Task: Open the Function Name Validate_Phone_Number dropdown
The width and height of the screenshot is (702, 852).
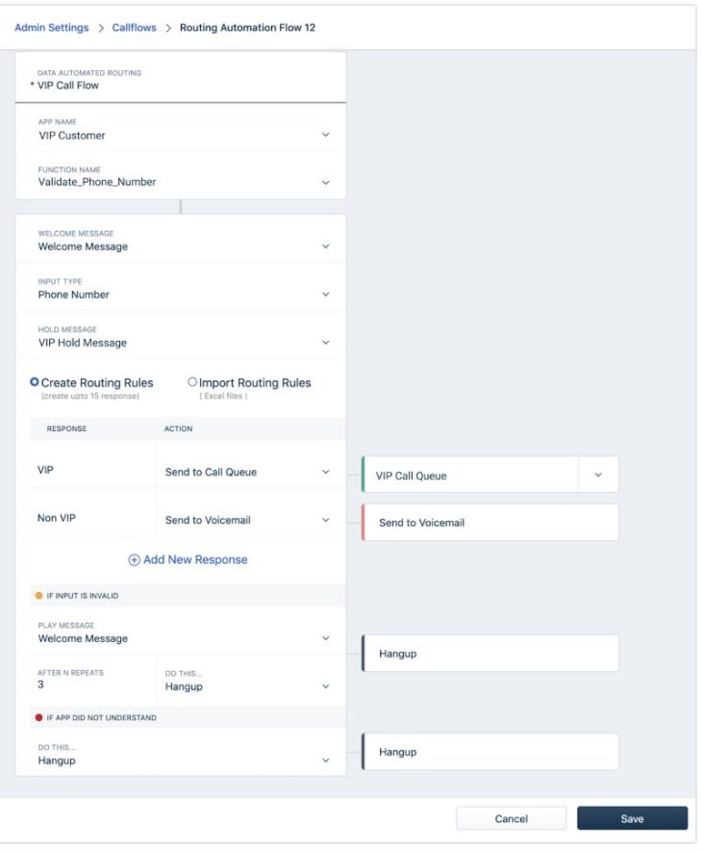Action: pyautogui.click(x=180, y=175)
